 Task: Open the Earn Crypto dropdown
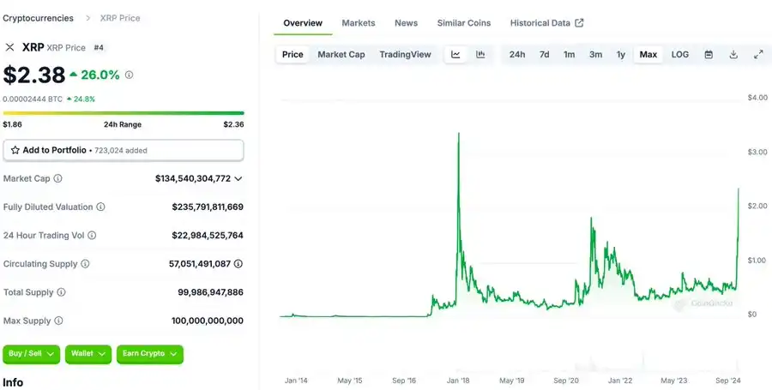[149, 353]
